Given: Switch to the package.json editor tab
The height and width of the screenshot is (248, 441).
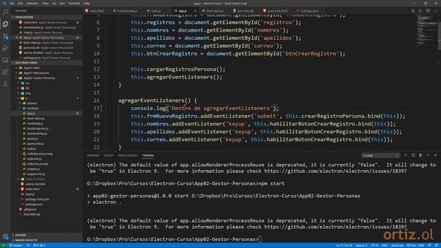Looking at the screenshot, I should (309, 11).
